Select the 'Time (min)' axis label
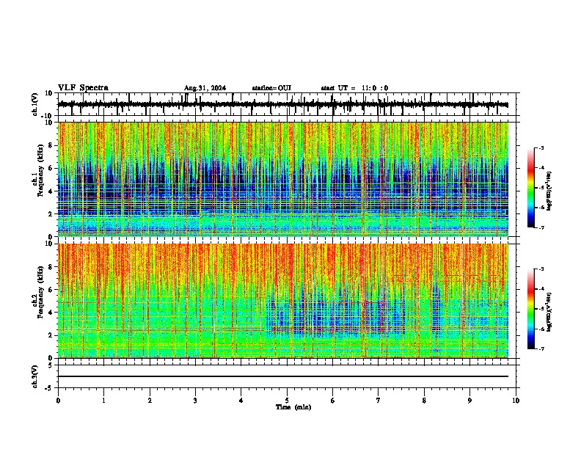This screenshot has width=581, height=449. [293, 407]
